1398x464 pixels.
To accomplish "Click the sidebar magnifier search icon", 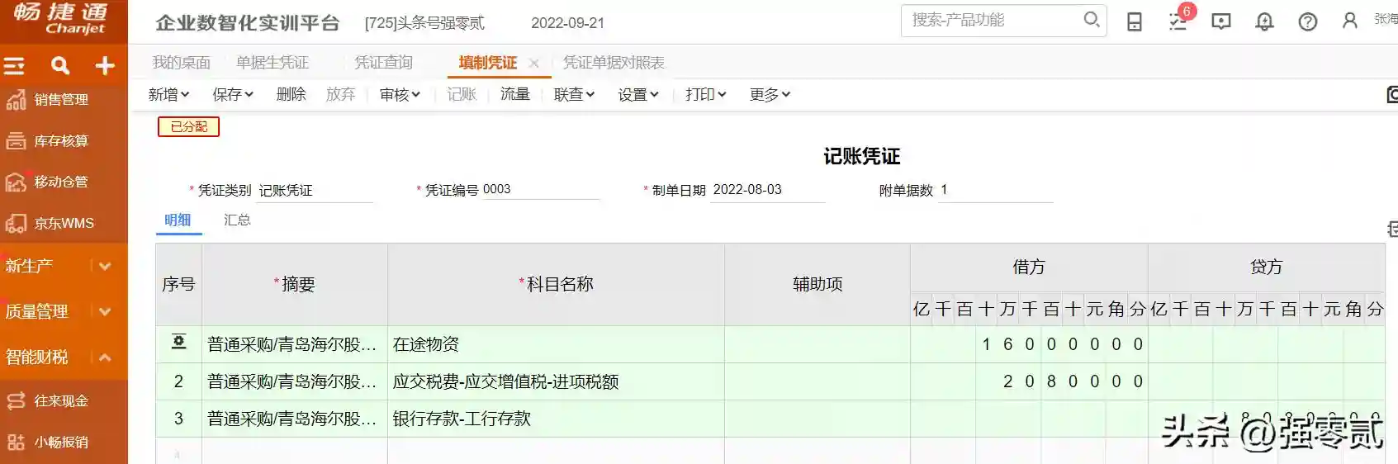I will 60,66.
